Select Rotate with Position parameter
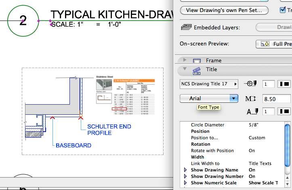This screenshot has height=190, width=292. (x=232, y=151)
